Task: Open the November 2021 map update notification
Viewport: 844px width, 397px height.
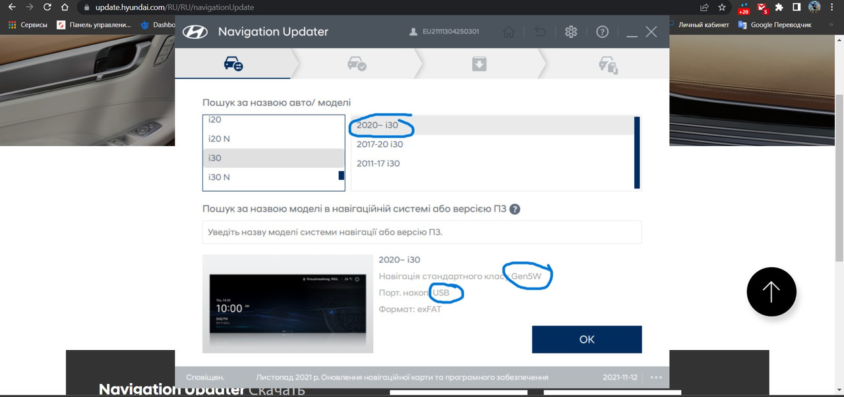Action: [x=402, y=377]
